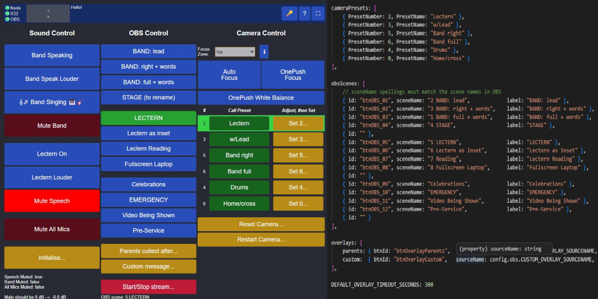Toggle Mute Speech
The image size is (598, 299).
tap(52, 201)
